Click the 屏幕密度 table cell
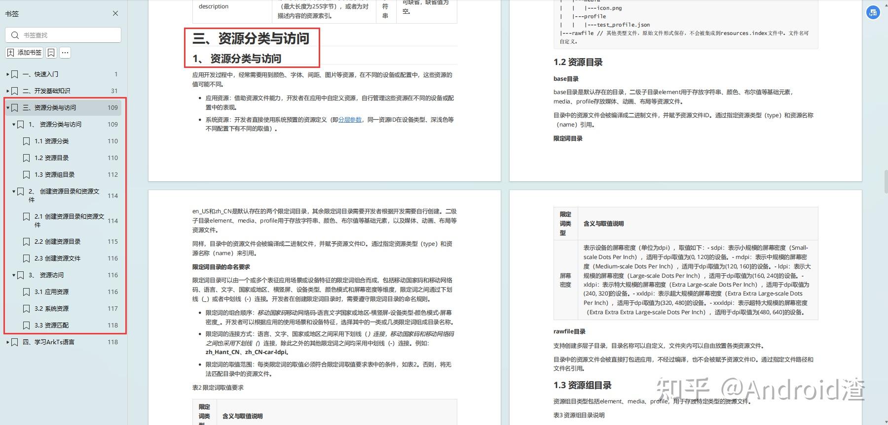This screenshot has width=888, height=425. [565, 280]
